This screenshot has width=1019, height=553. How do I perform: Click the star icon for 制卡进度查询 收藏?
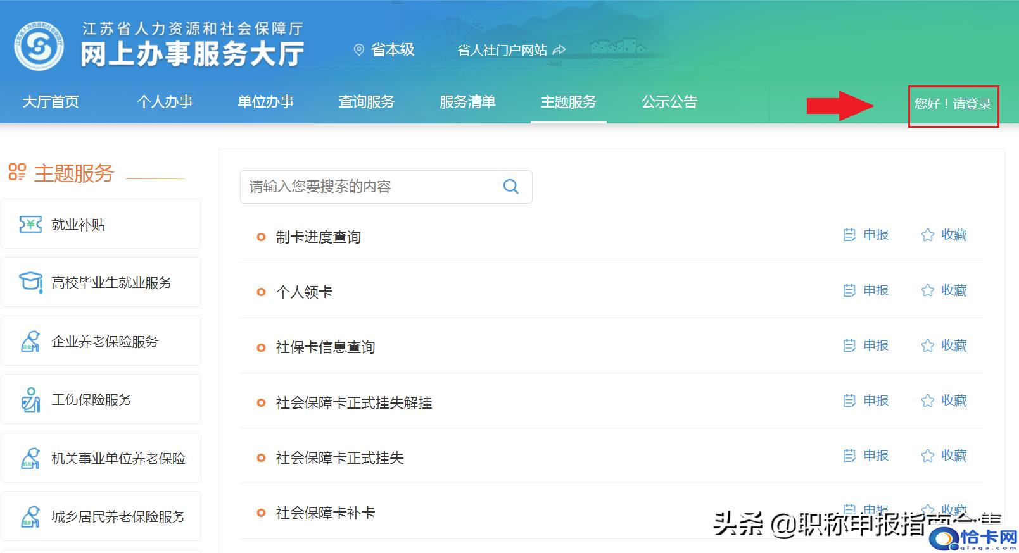coord(928,235)
